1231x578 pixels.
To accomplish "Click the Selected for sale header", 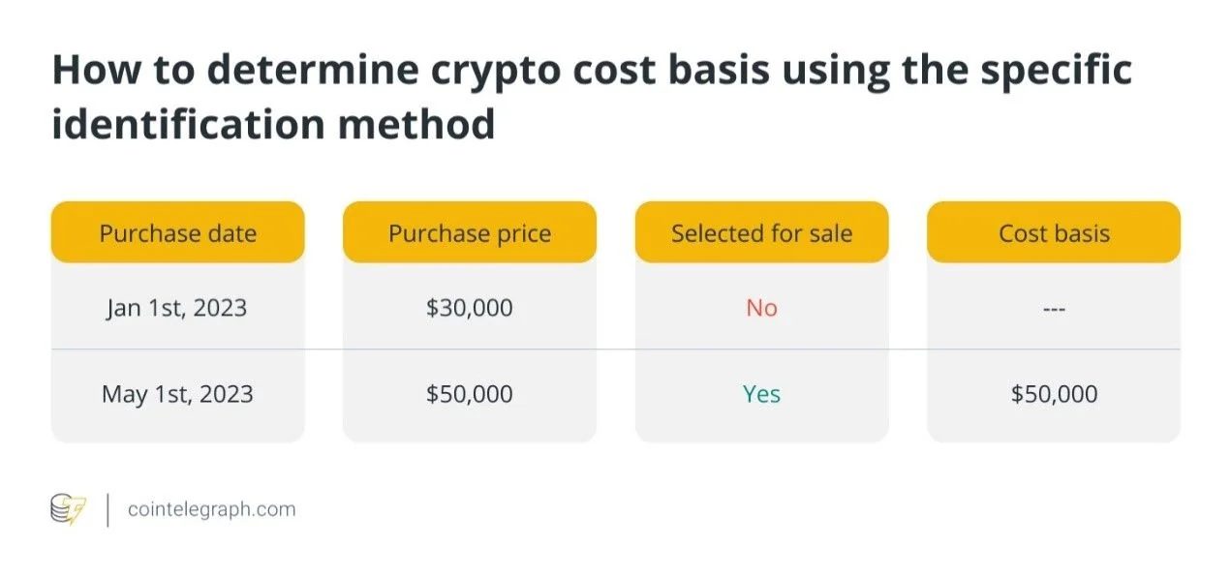I will [762, 232].
